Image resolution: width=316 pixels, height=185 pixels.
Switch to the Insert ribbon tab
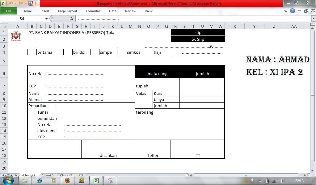tap(45, 11)
